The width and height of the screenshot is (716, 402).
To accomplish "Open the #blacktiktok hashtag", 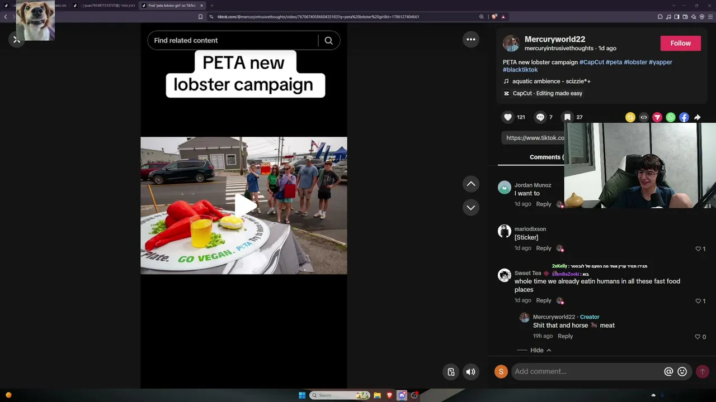I will tap(520, 70).
